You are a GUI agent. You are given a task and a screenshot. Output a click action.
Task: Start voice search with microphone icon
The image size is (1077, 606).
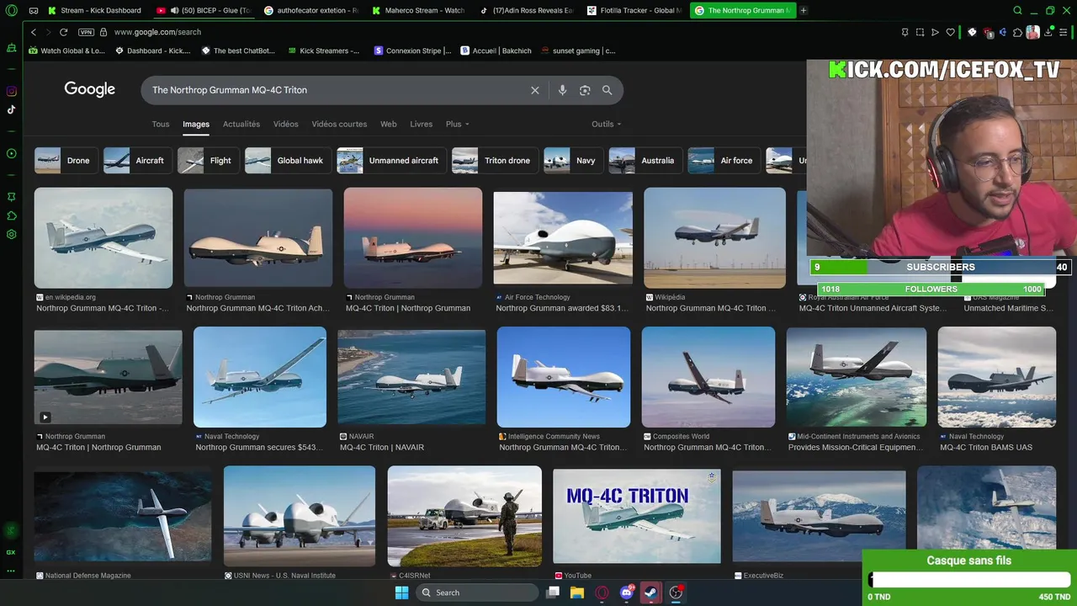(x=562, y=90)
